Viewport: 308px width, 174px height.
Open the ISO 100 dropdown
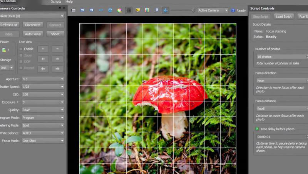point(43,94)
